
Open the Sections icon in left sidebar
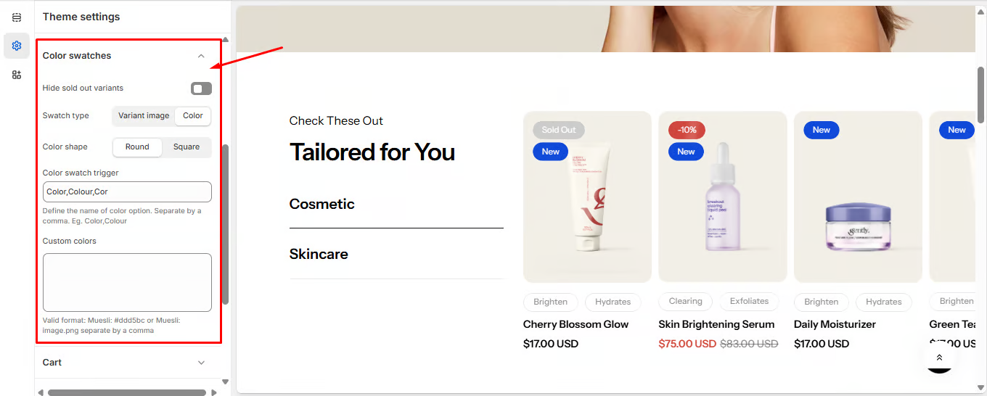click(17, 17)
